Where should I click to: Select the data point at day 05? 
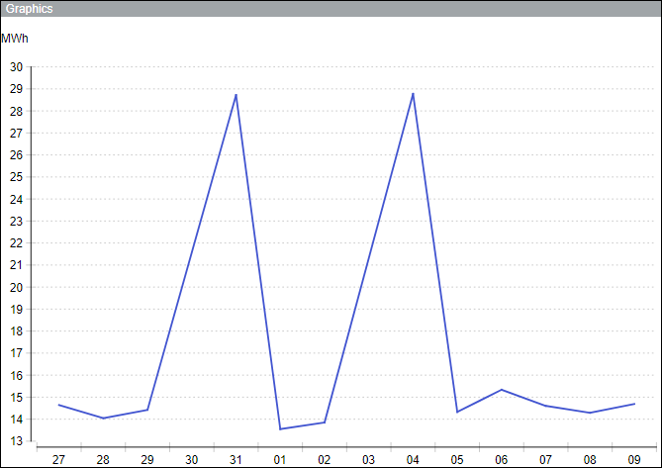coord(457,412)
